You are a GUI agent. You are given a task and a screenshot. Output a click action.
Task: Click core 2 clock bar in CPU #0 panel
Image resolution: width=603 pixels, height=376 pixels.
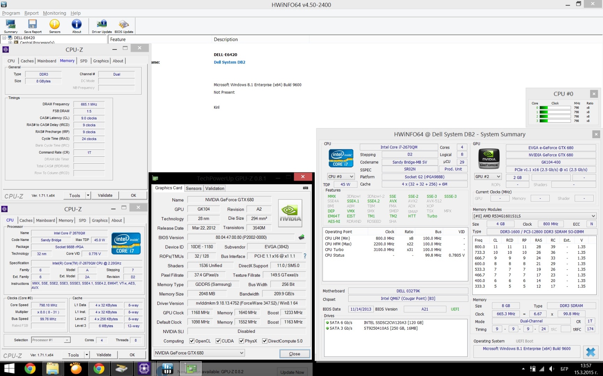[x=555, y=116]
